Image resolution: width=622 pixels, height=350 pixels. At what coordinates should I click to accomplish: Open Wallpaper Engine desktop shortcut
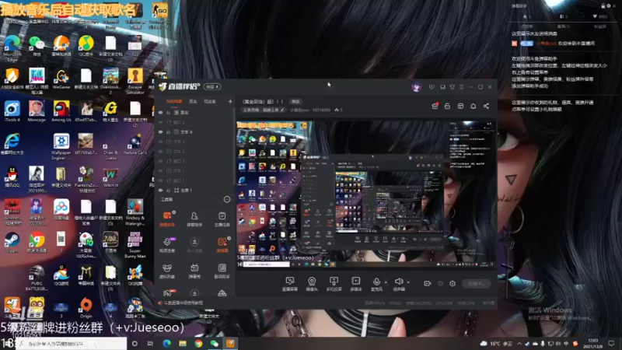(x=61, y=146)
